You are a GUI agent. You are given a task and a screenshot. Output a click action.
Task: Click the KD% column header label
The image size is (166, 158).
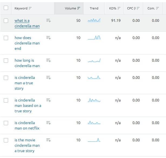click(x=113, y=8)
